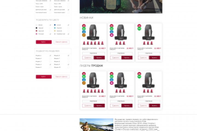Open dropdown field on third Новинки product card
This screenshot has width=197, height=131.
[x=149, y=53]
